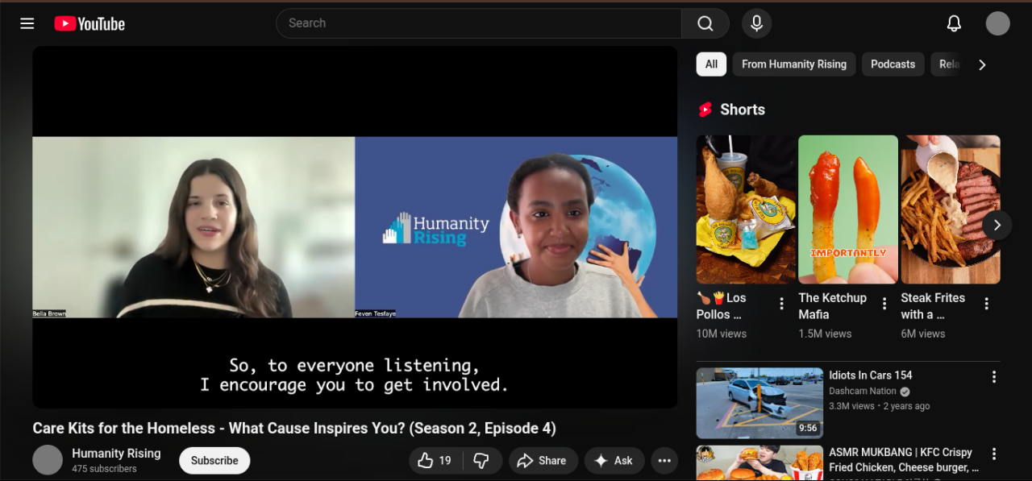Image resolution: width=1032 pixels, height=481 pixels.
Task: Open options menu for Los Pollos short
Action: coord(781,304)
